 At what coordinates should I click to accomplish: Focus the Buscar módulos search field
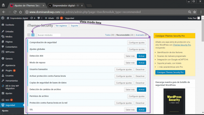[x=49, y=35]
